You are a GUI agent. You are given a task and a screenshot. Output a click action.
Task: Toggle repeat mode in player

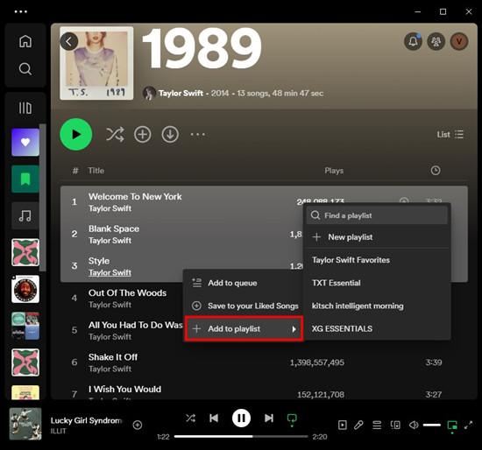coord(292,418)
